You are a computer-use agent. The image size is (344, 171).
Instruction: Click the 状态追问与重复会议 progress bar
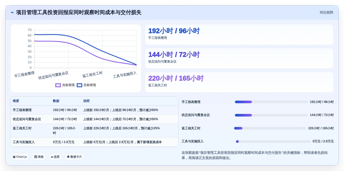pyautogui.click(x=271, y=115)
